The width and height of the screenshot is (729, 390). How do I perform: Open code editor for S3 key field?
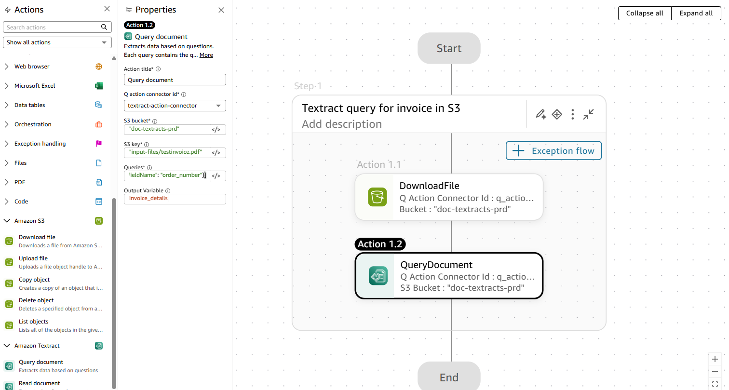(216, 153)
